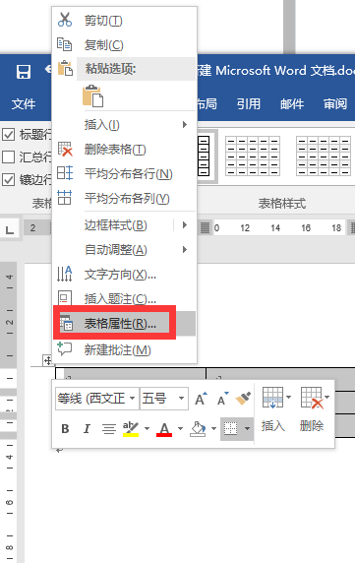This screenshot has height=563, width=355.
Task: Click the format painter brush icon
Action: (x=243, y=399)
